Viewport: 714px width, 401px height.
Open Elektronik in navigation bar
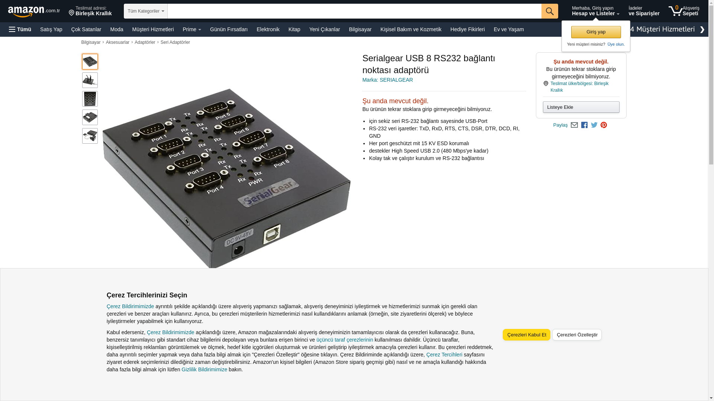(x=268, y=29)
